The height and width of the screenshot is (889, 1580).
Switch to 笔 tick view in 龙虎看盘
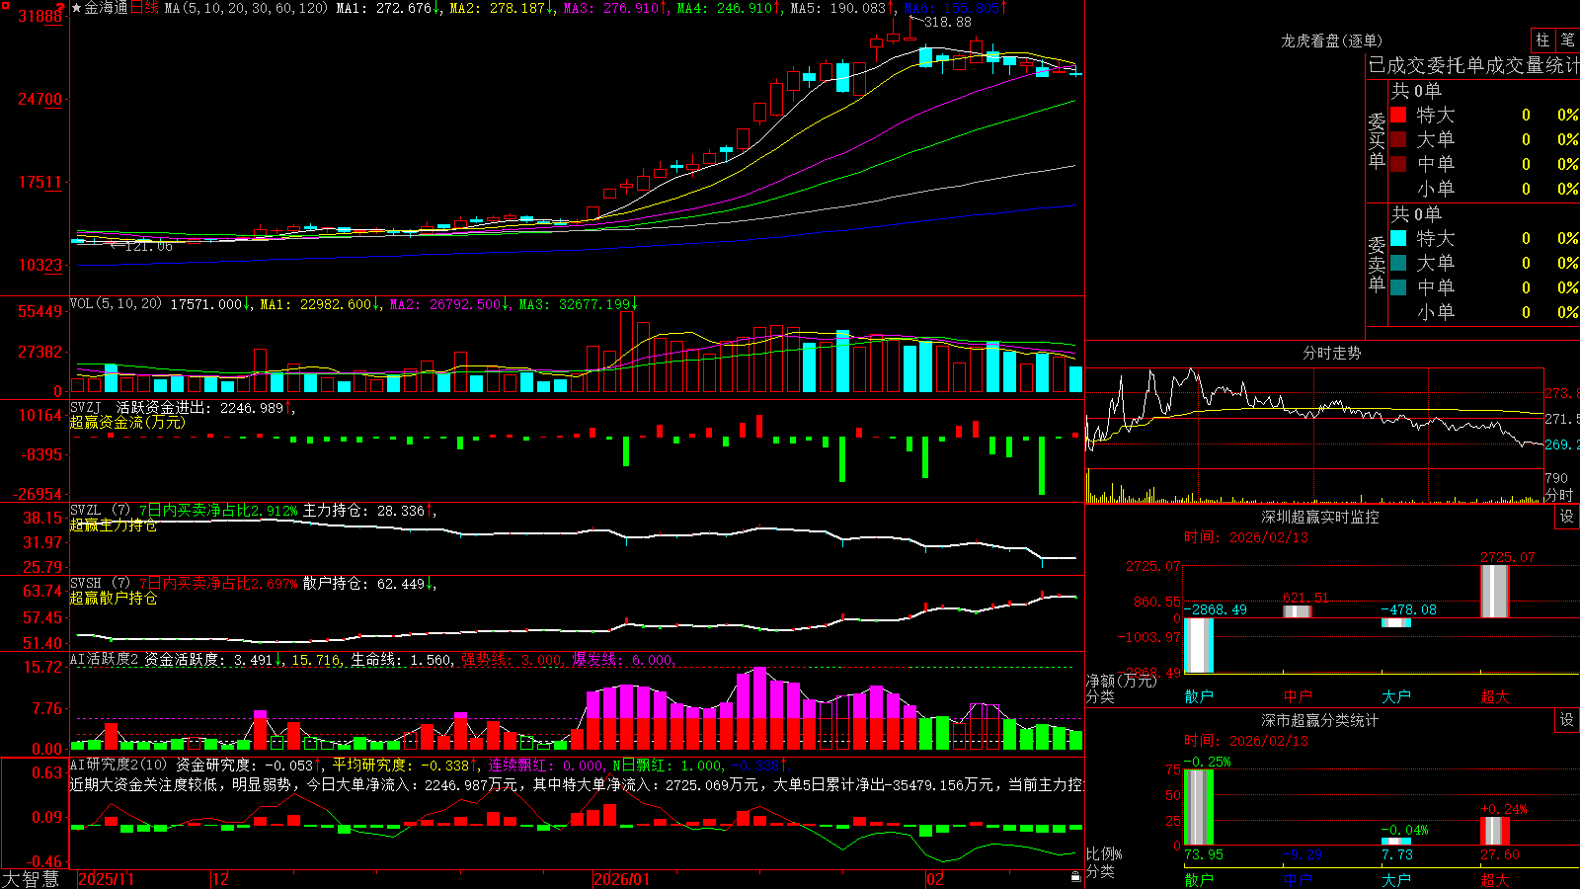click(1567, 40)
